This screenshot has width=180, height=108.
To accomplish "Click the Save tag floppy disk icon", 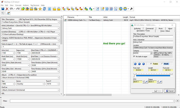I will click(3, 9).
